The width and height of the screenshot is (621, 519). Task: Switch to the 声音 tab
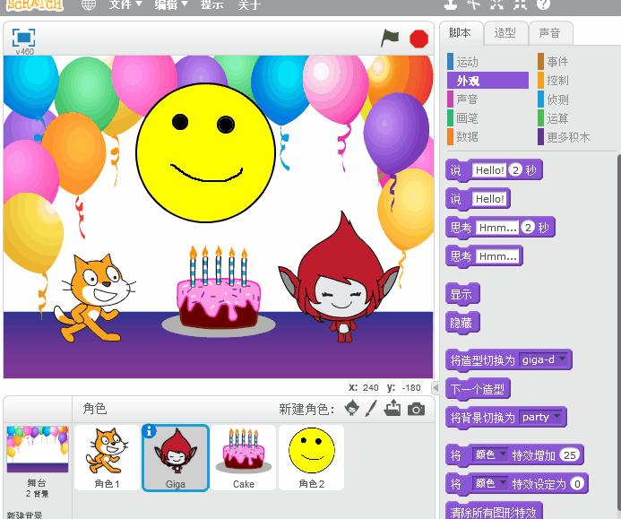coord(550,33)
